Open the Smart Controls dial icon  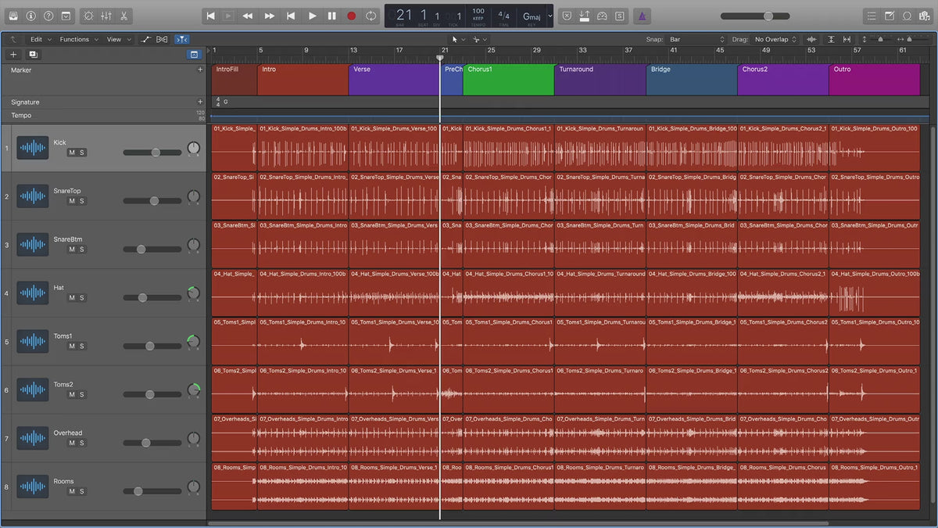pos(88,16)
